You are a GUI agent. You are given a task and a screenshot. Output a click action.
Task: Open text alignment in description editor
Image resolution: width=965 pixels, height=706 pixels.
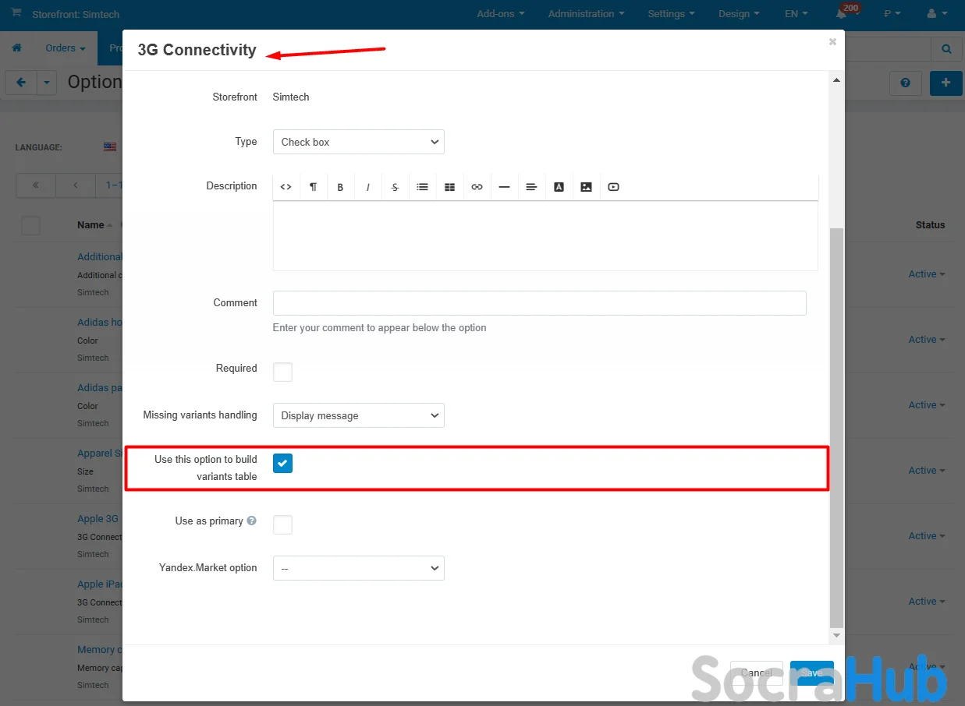(x=531, y=187)
